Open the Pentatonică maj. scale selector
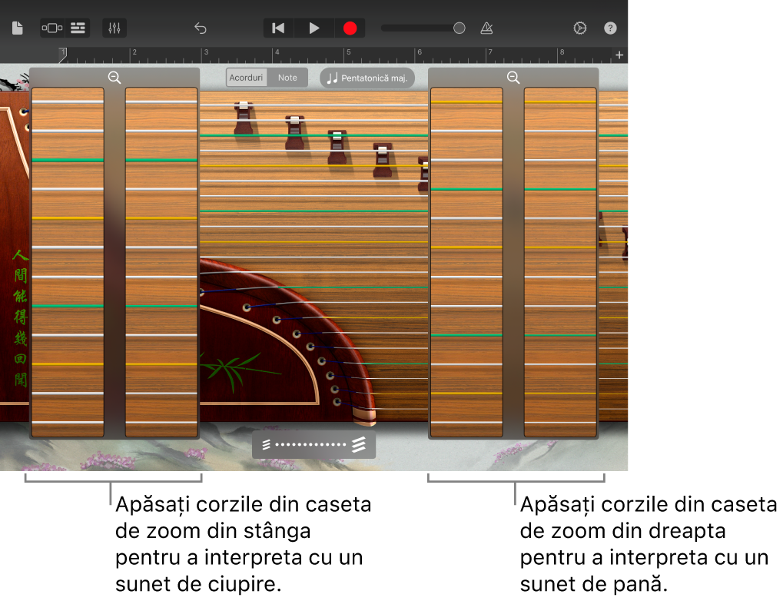 (x=367, y=78)
